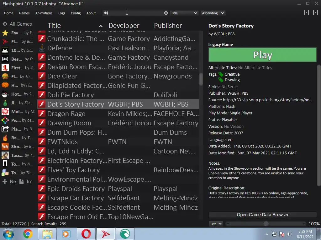Click the green Play button
This screenshot has width=321, height=240.
click(262, 55)
